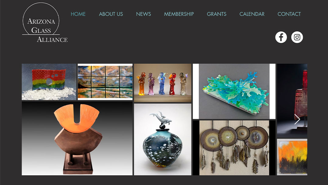View the red glass garment sculpture image
The image size is (328, 185).
(x=292, y=100)
